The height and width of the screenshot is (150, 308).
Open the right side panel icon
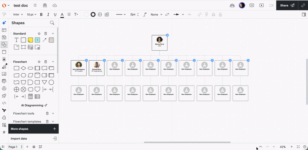click(304, 15)
